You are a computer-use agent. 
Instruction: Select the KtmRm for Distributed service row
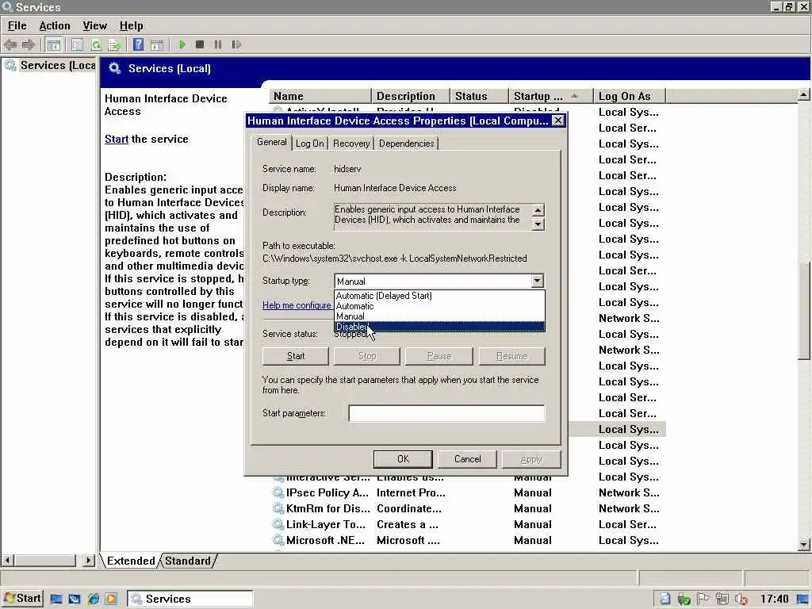(x=468, y=508)
